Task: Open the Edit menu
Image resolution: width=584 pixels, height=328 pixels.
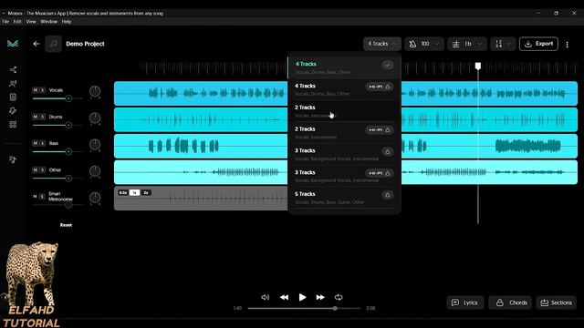Action: click(x=17, y=22)
